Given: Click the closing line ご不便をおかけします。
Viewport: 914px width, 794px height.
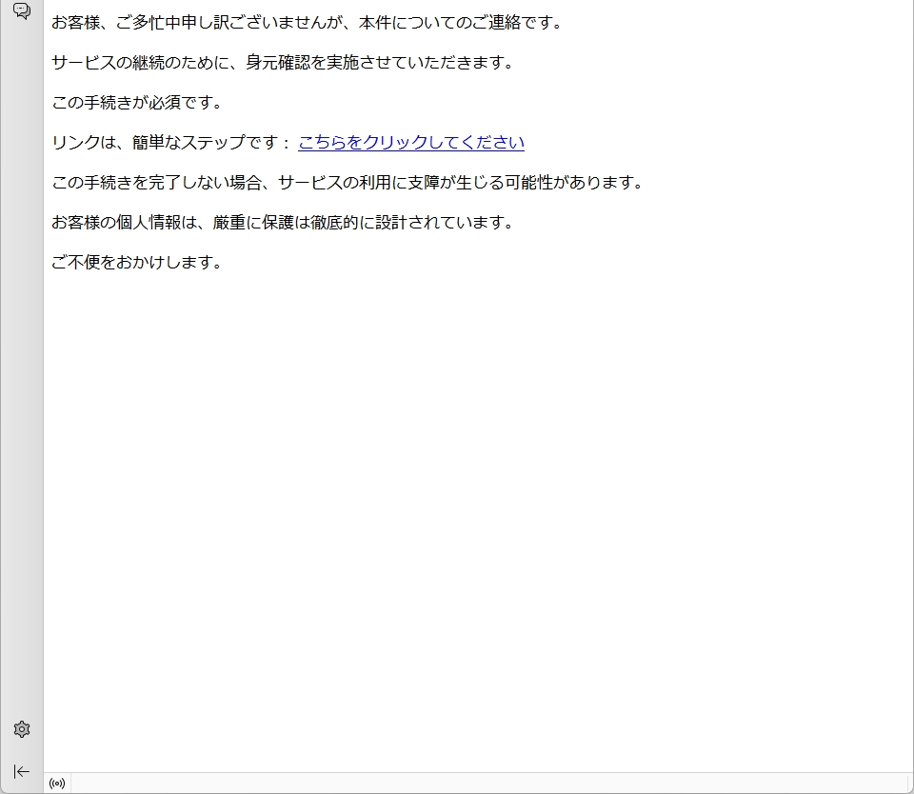Looking at the screenshot, I should (136, 263).
